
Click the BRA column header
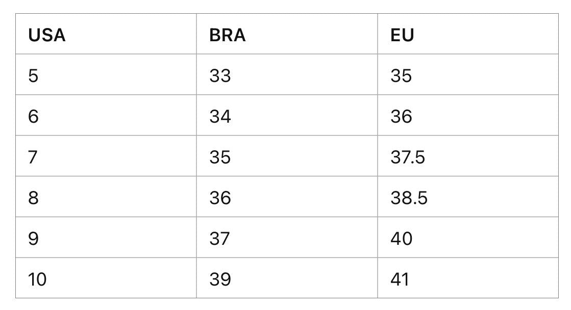(x=228, y=35)
